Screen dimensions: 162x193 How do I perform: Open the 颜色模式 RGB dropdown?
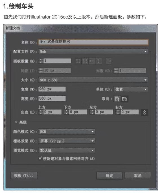pos(67,132)
